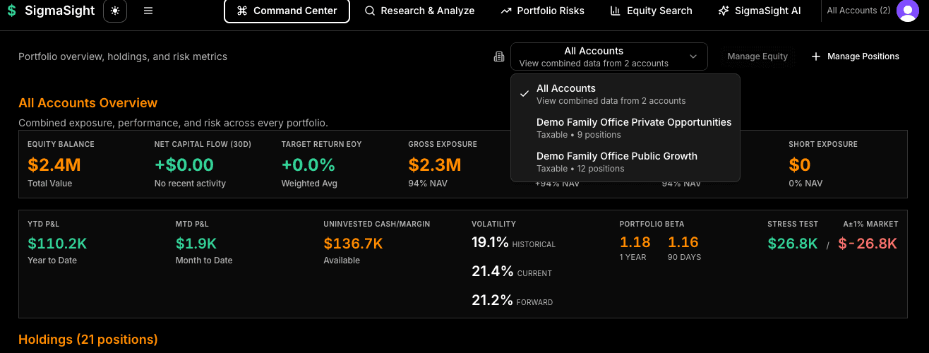Click All Accounts (2) label in header

click(858, 11)
